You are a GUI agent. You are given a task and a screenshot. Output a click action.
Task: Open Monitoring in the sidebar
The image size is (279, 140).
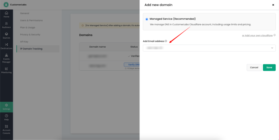(7, 70)
